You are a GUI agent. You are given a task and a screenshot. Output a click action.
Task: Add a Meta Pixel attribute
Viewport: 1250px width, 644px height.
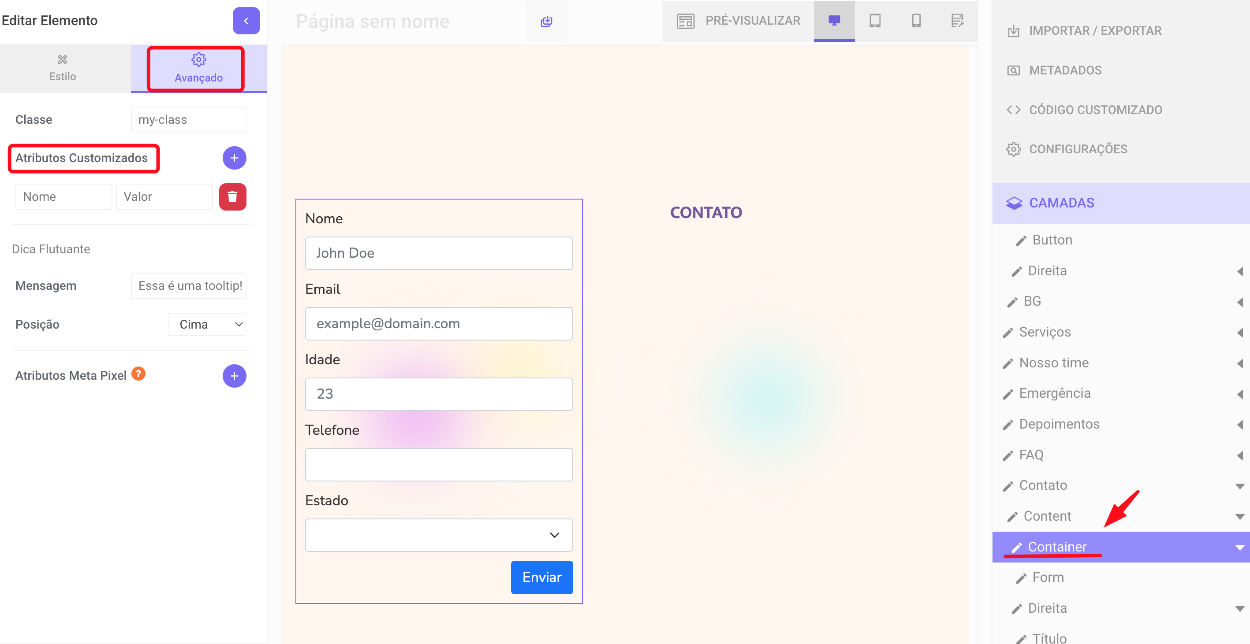coord(235,376)
